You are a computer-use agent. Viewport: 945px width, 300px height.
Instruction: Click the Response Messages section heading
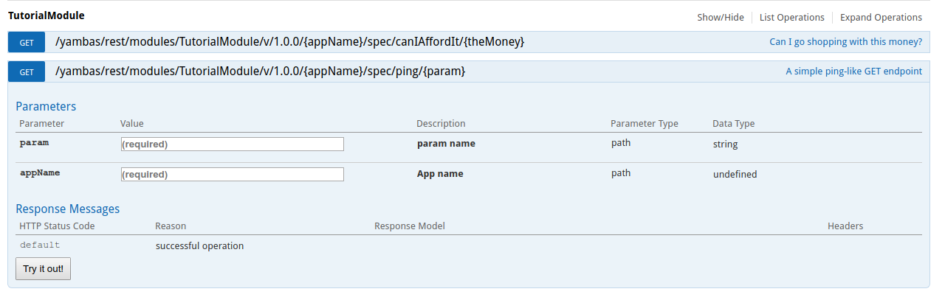coord(67,209)
